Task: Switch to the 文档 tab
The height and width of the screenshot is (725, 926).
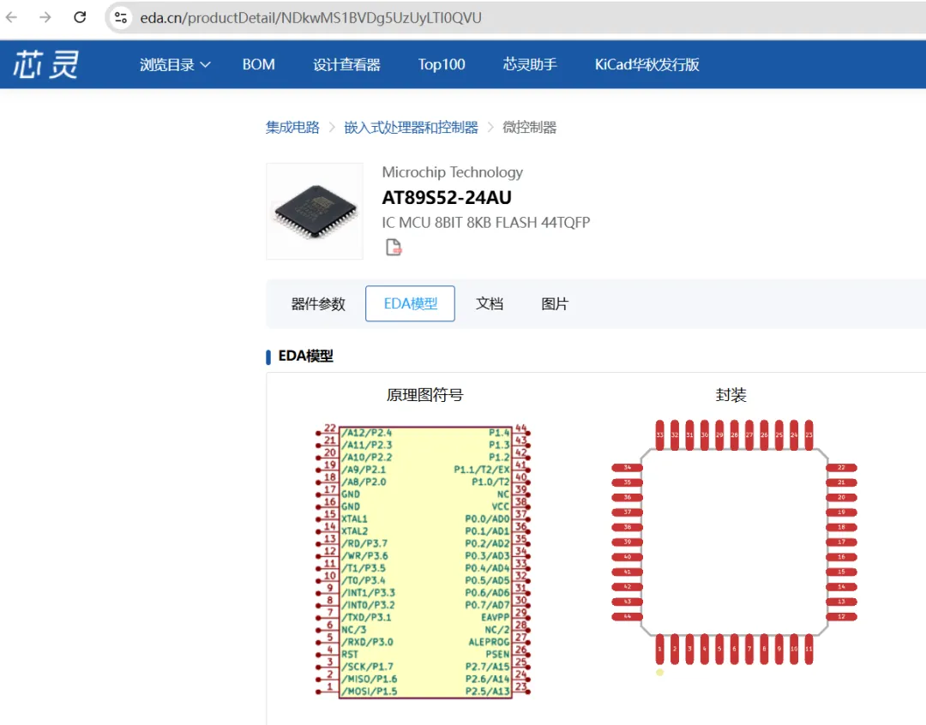Action: tap(490, 303)
